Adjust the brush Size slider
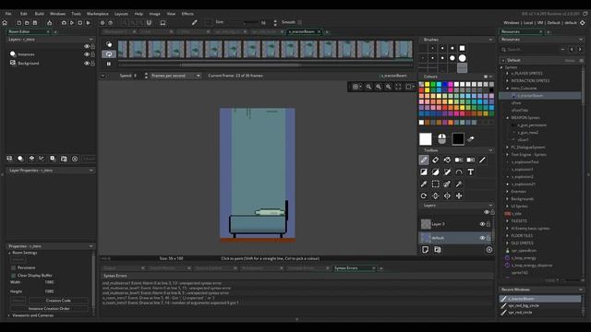The image size is (591, 332). tap(244, 22)
